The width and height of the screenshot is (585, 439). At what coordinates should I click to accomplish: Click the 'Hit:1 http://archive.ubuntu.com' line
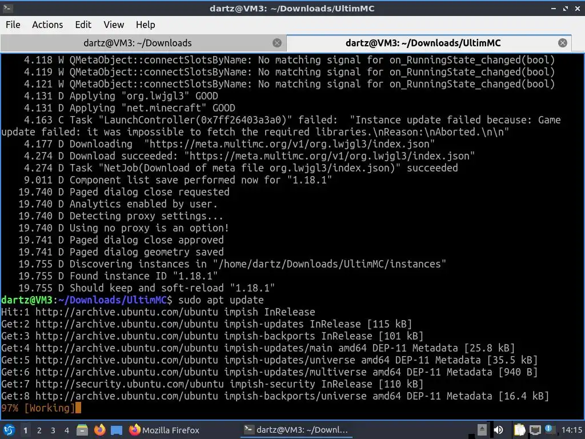pos(158,312)
